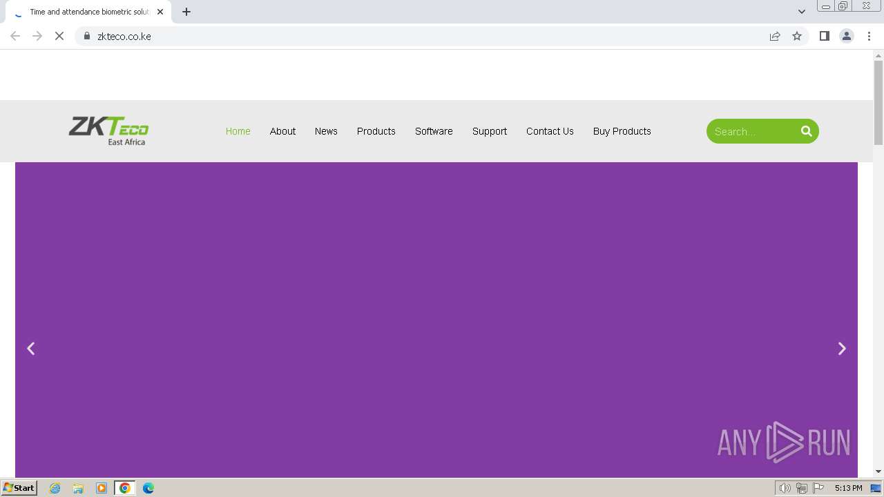Image resolution: width=884 pixels, height=497 pixels.
Task: Click the Windows Start button
Action: pyautogui.click(x=19, y=488)
